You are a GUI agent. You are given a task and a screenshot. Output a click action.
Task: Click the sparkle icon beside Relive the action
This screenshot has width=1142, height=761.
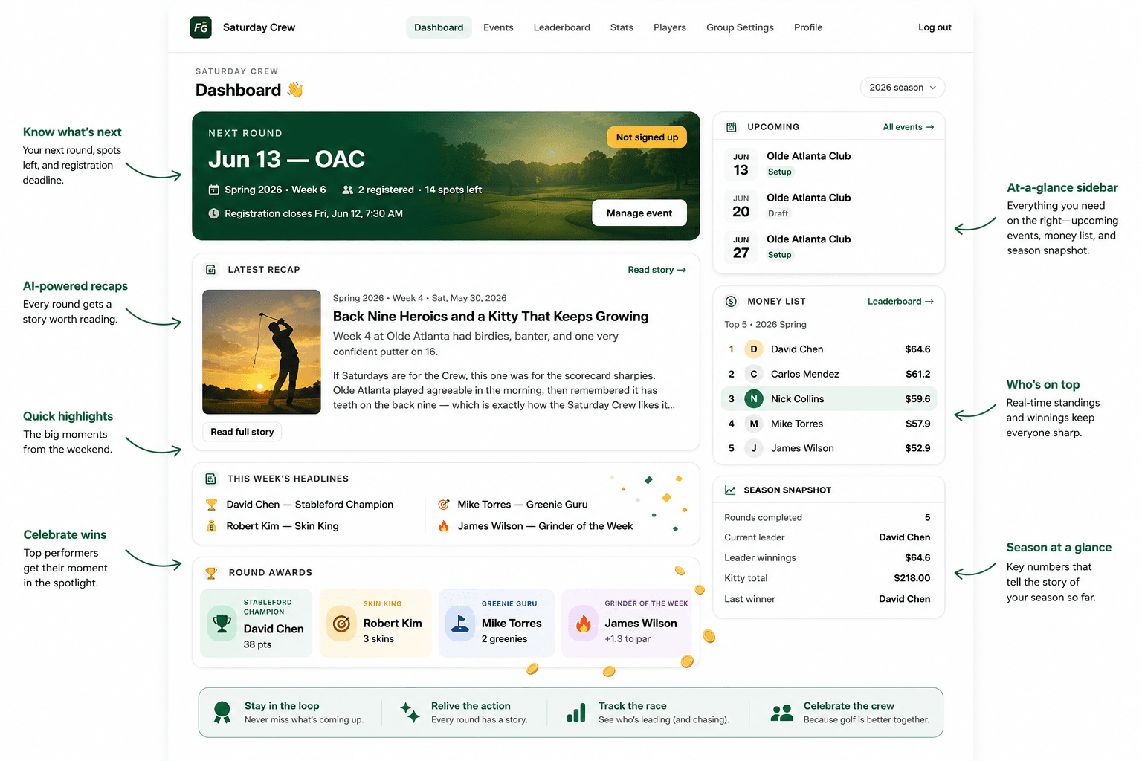coord(410,712)
